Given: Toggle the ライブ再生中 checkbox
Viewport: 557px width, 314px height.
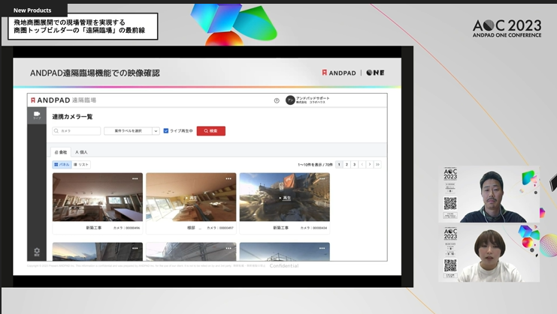Looking at the screenshot, I should point(166,131).
